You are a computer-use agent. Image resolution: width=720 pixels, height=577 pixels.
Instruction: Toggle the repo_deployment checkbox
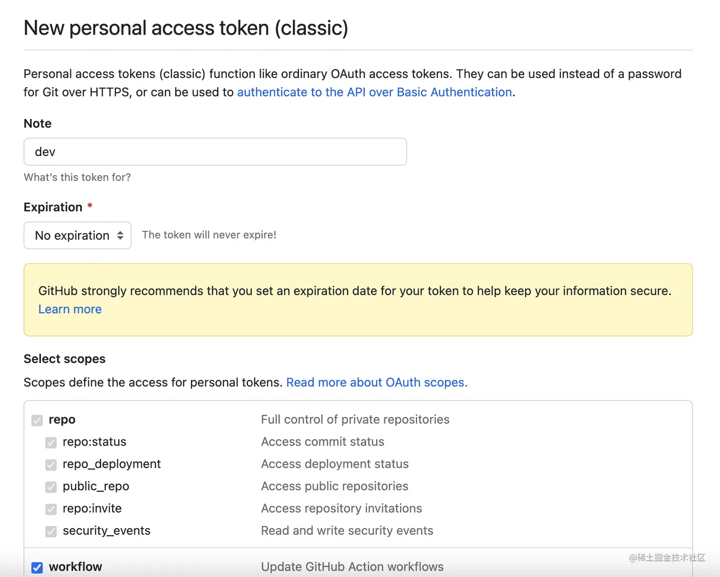[x=51, y=465]
